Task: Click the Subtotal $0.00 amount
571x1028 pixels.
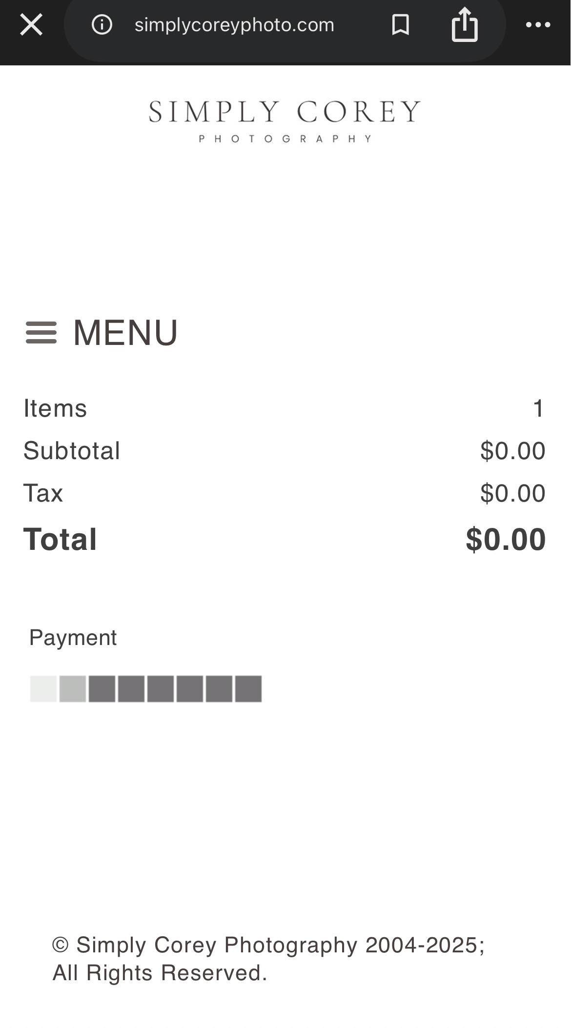Action: pyautogui.click(x=512, y=450)
